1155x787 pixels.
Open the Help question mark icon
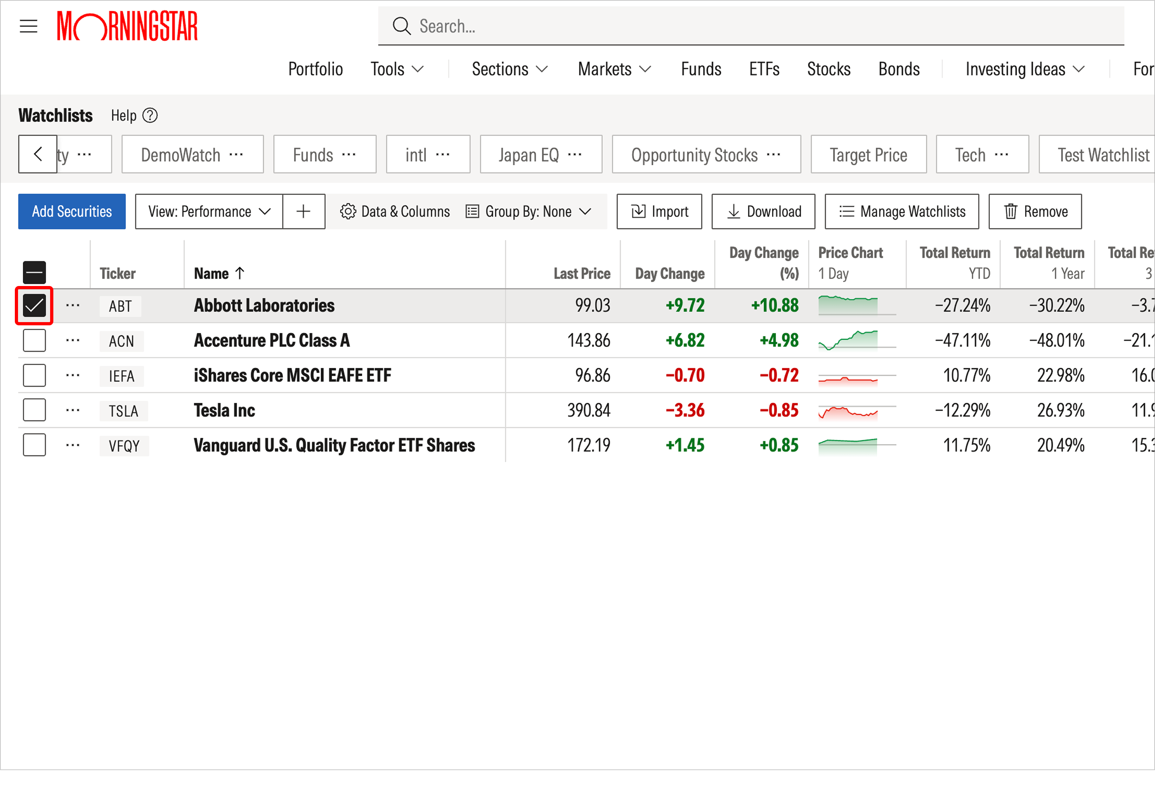[150, 116]
